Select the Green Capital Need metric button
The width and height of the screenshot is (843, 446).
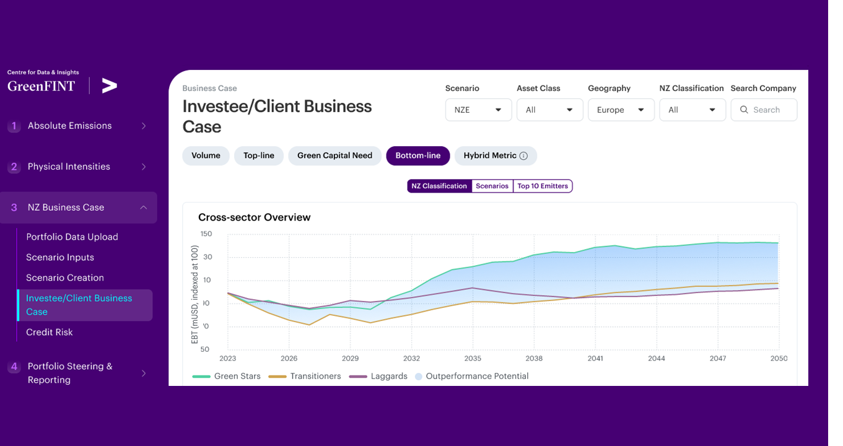[x=334, y=155]
